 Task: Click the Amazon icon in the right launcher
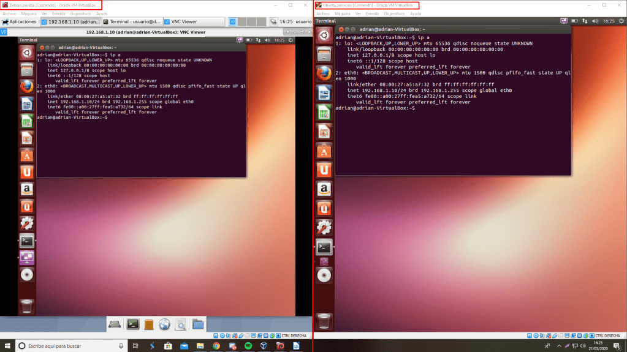pyautogui.click(x=324, y=189)
